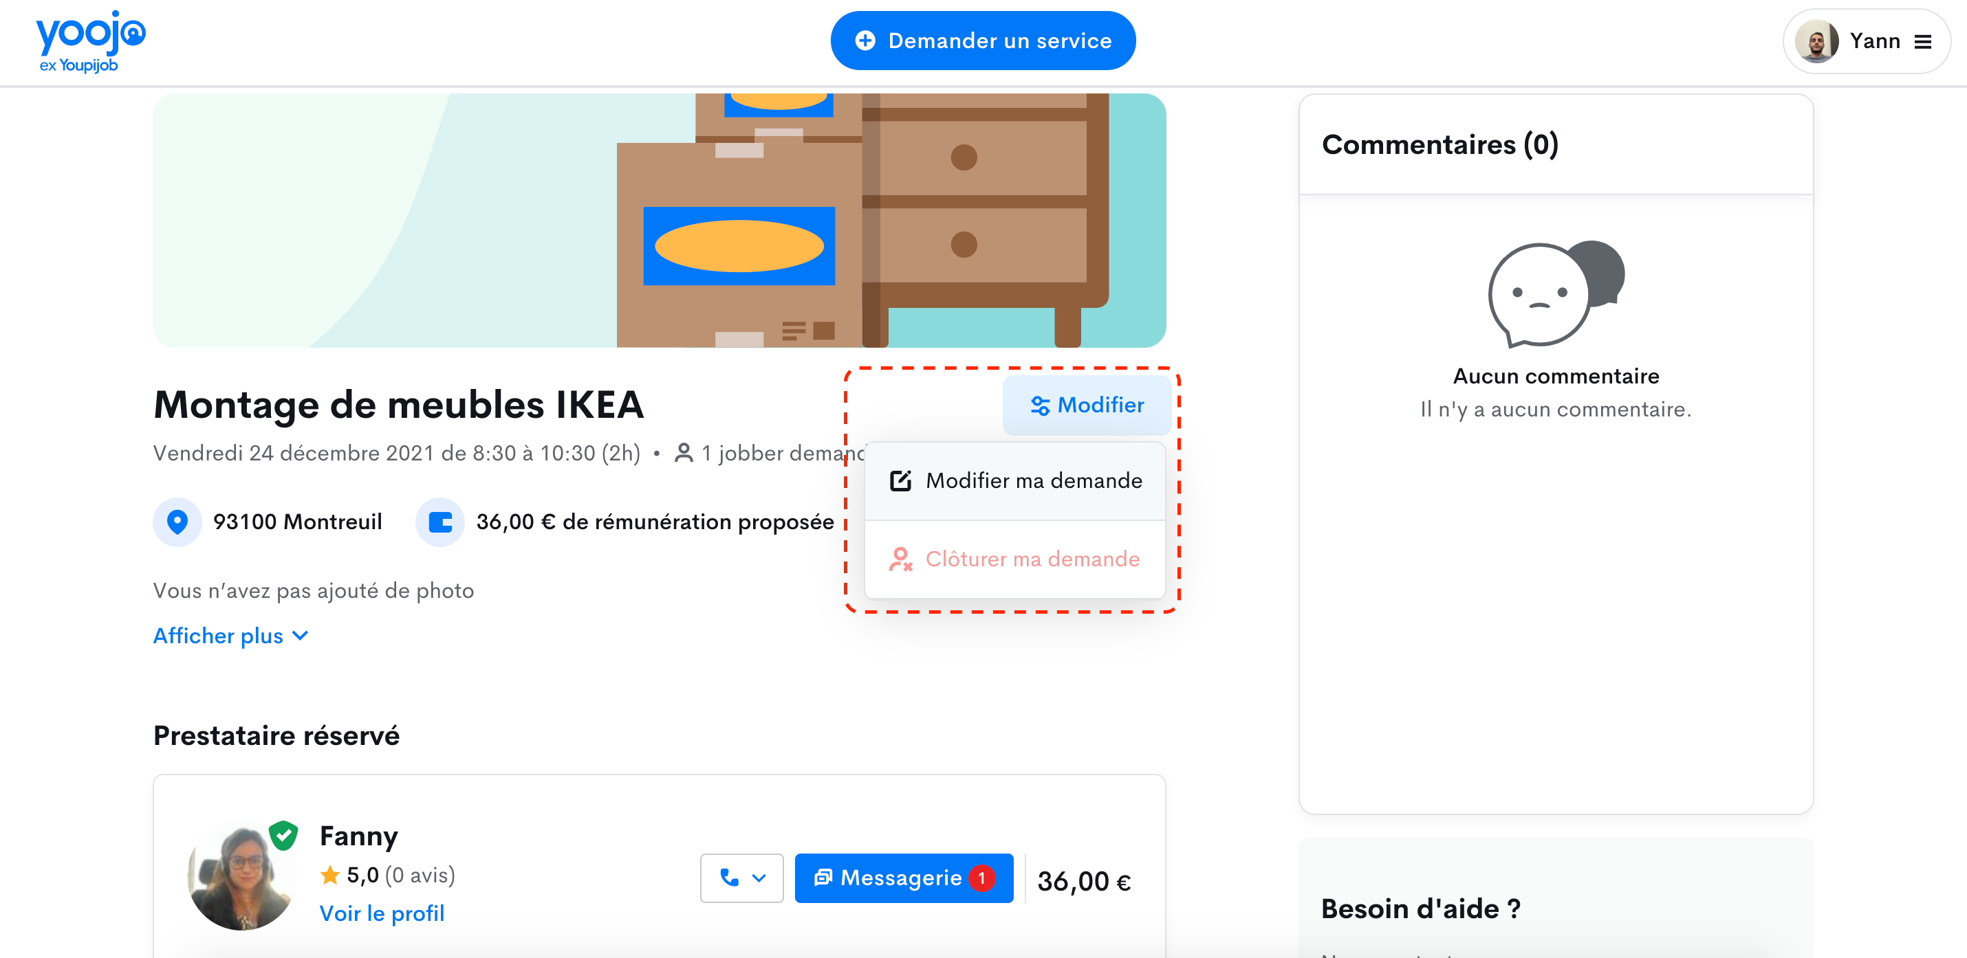Click the jobber person icon
The width and height of the screenshot is (1967, 958).
[684, 453]
